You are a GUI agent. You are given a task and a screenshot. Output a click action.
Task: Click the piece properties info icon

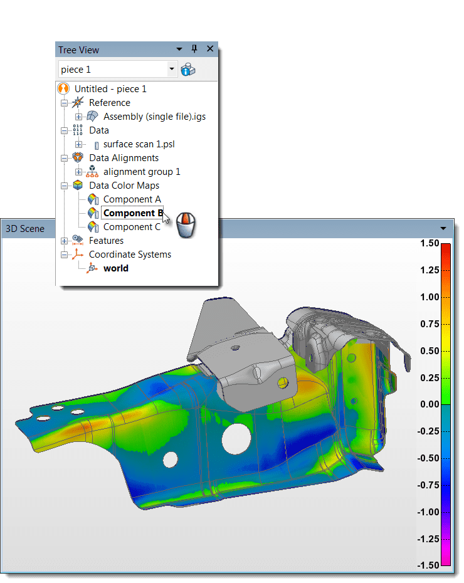[x=188, y=70]
